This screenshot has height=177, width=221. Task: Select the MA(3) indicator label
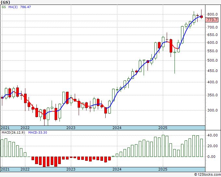coord(13,7)
